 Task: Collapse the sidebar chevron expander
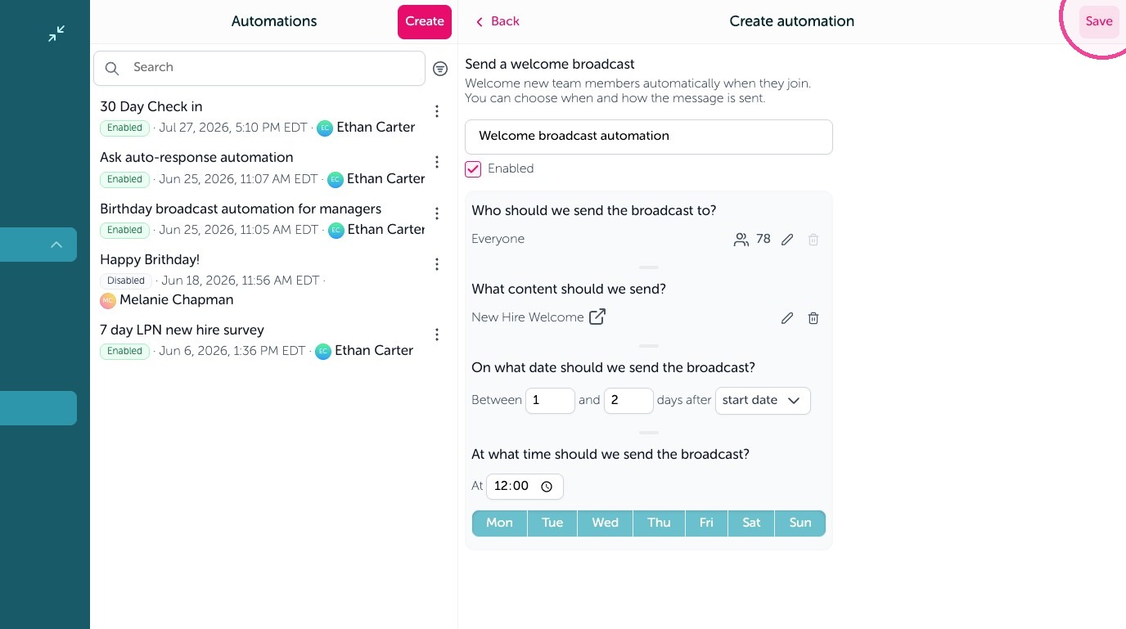(x=56, y=245)
